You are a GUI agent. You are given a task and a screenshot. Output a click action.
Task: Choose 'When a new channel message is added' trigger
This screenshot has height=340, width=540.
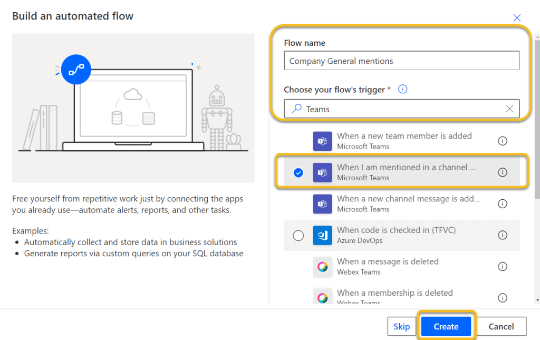point(408,203)
